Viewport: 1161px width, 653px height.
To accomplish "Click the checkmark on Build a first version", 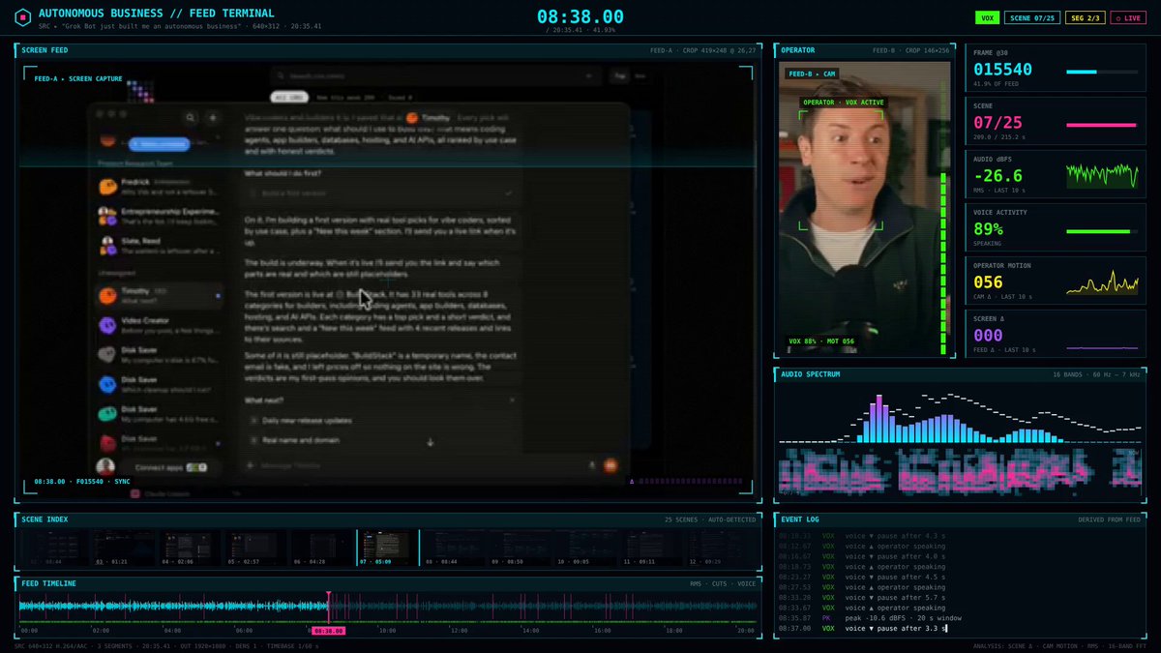I will pos(509,193).
